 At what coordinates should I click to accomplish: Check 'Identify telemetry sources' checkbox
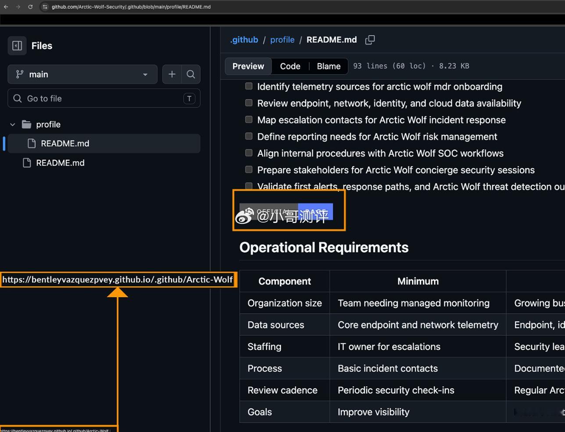[x=249, y=86]
